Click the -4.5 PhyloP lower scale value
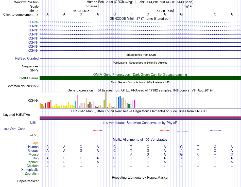This screenshot has width=241, height=187. click(33, 135)
